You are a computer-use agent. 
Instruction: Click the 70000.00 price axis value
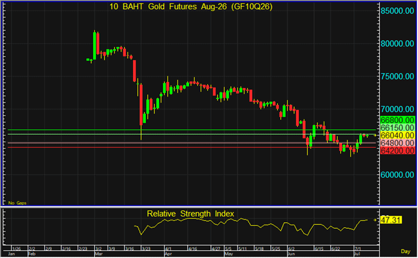(x=397, y=109)
